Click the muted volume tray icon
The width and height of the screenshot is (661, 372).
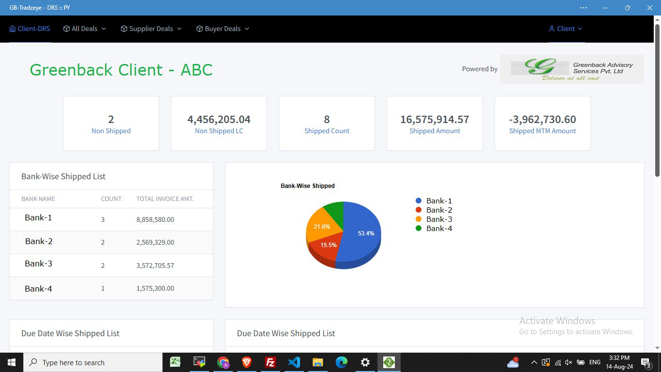(569, 362)
